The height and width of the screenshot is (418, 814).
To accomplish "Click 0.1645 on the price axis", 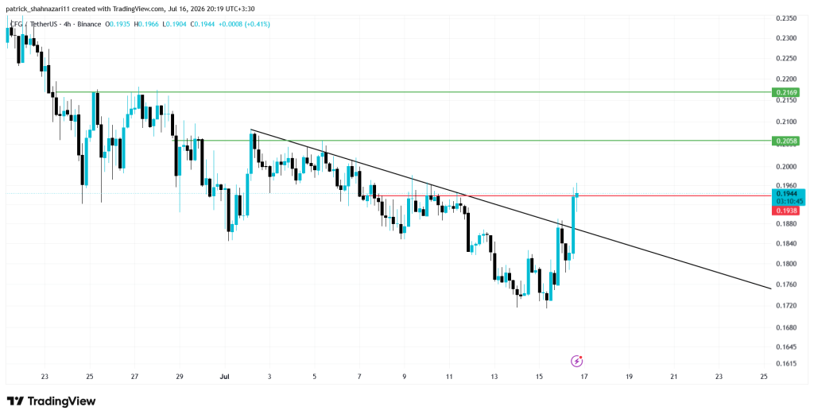I will click(786, 346).
